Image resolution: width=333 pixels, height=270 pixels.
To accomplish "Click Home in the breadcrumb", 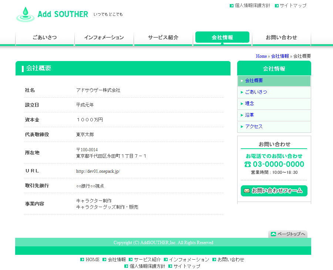I will coord(261,56).
